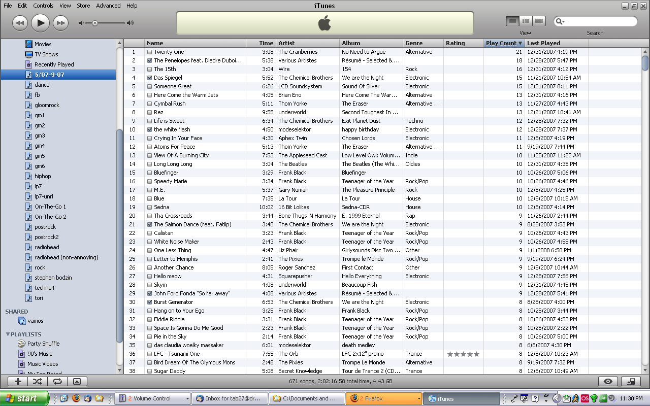Image resolution: width=650 pixels, height=406 pixels.
Task: Create a new playlist with the plus button
Action: (x=18, y=381)
